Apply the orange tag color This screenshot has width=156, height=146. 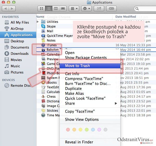(74, 130)
